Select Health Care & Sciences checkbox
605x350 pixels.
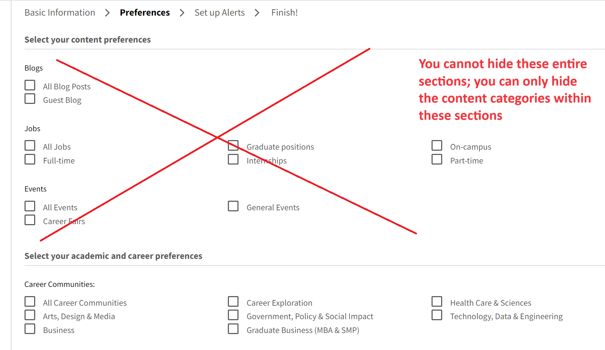[x=437, y=302]
